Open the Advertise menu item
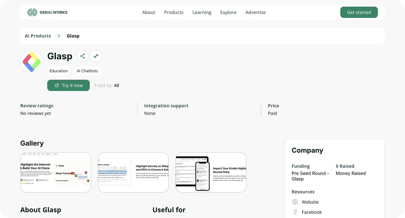Viewport: 405px width, 218px height. (x=255, y=12)
